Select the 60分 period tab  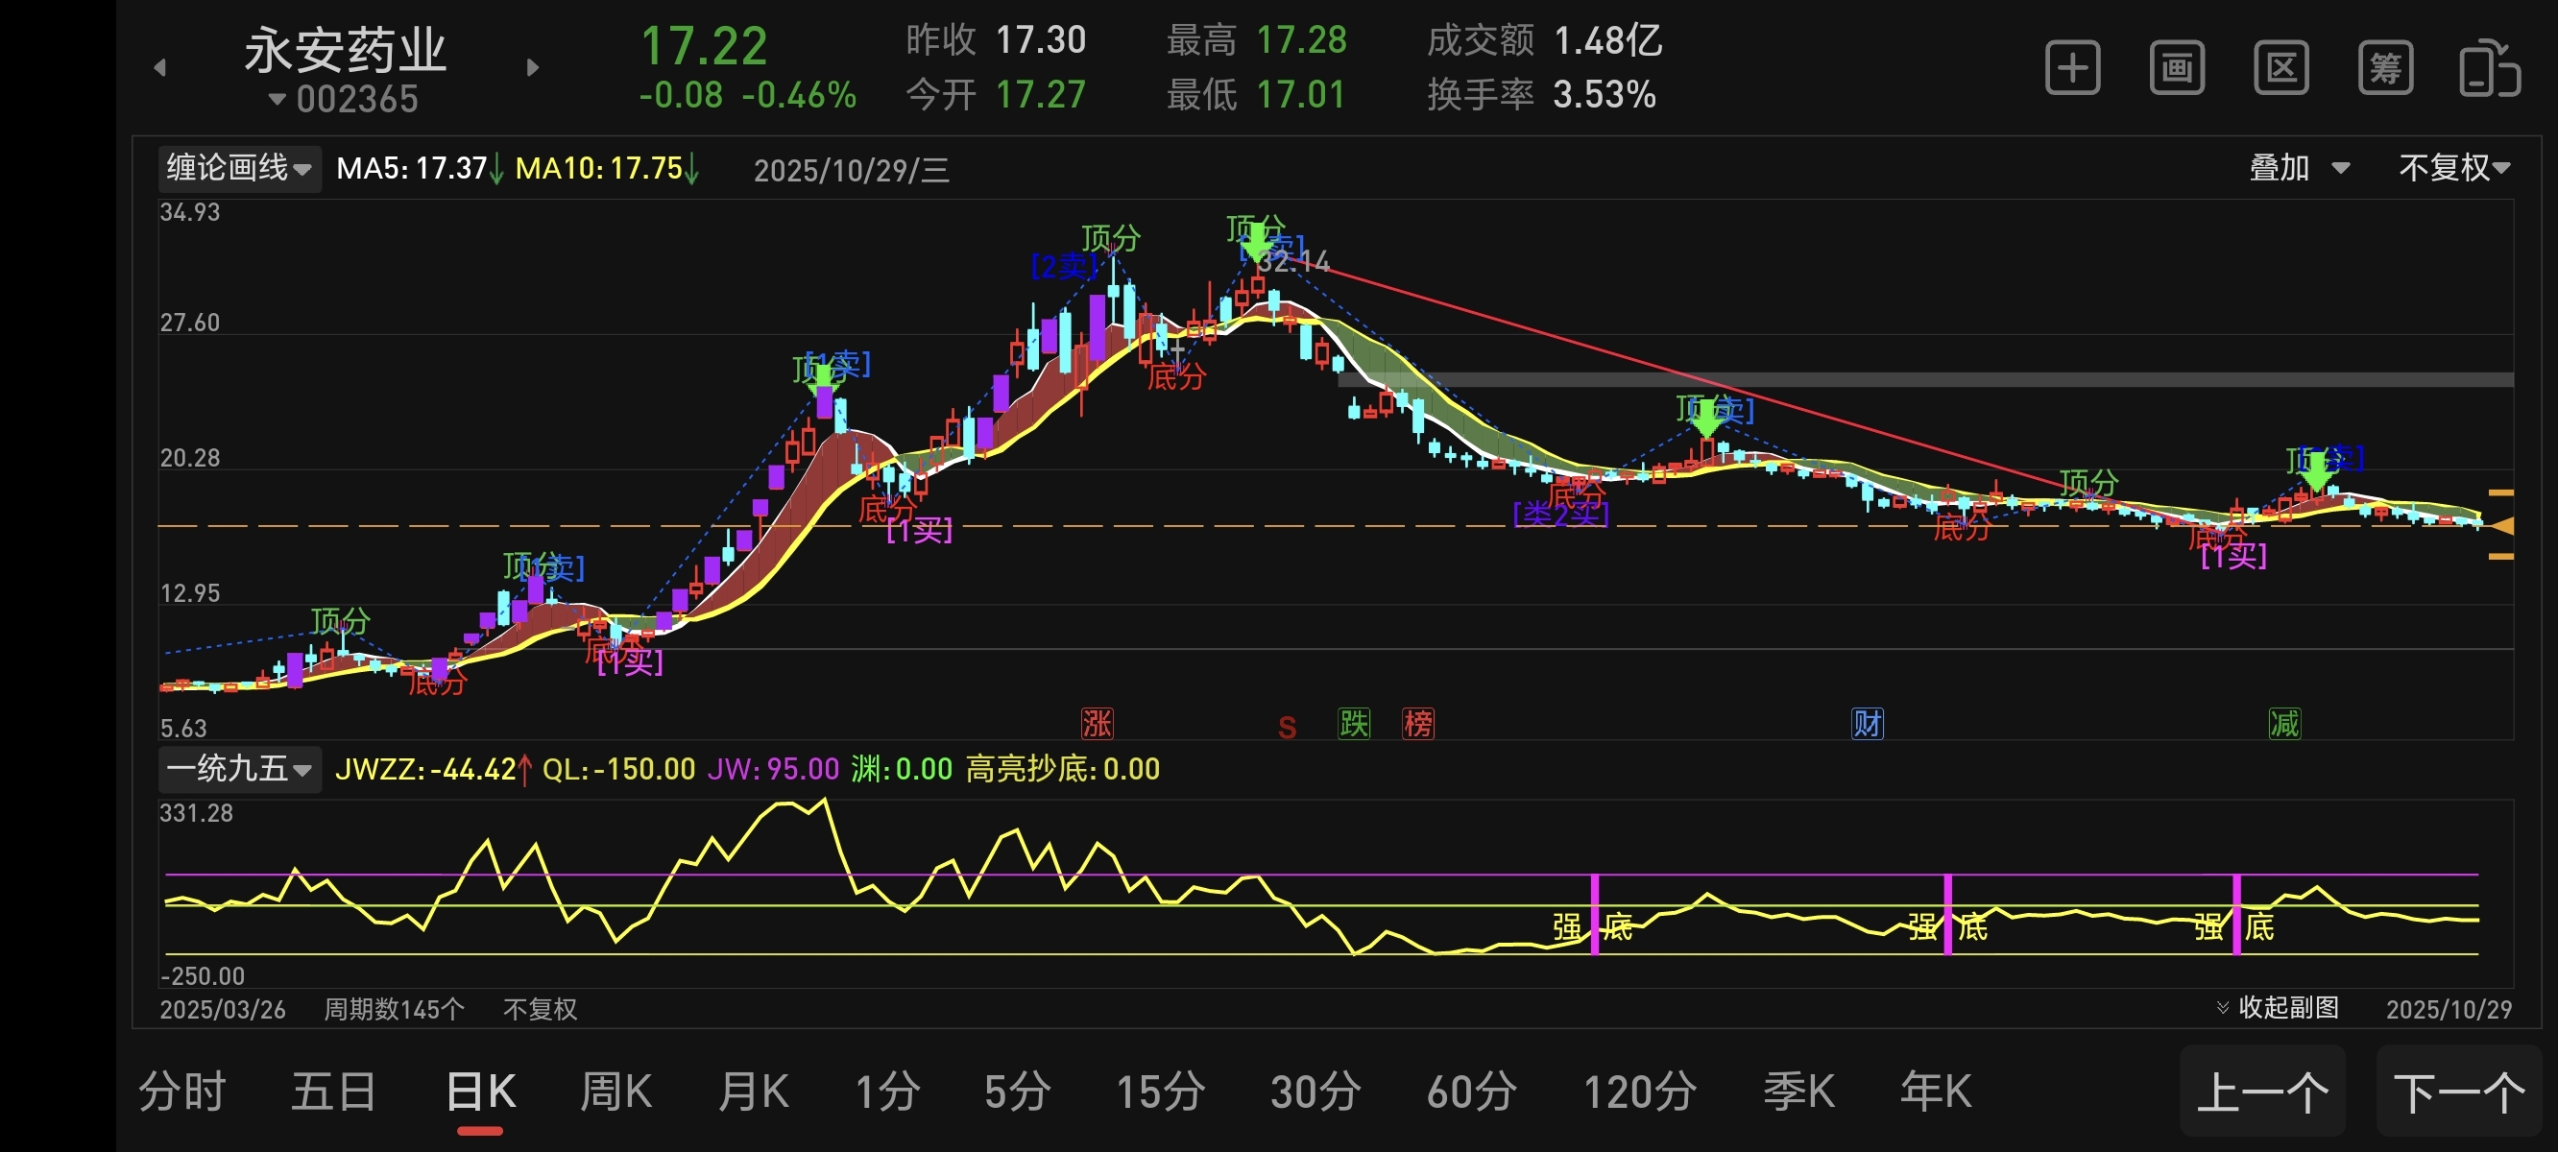click(1471, 1092)
